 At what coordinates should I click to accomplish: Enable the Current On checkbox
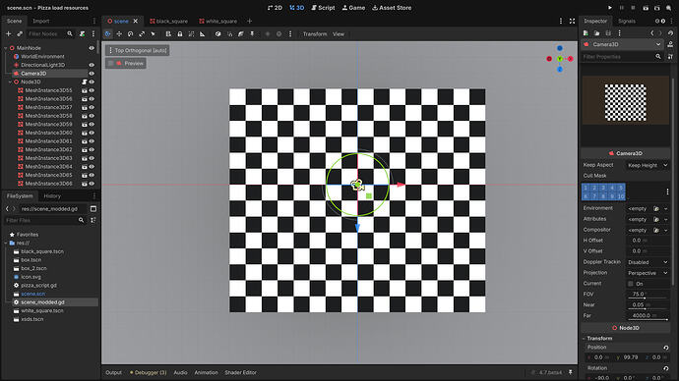click(631, 284)
